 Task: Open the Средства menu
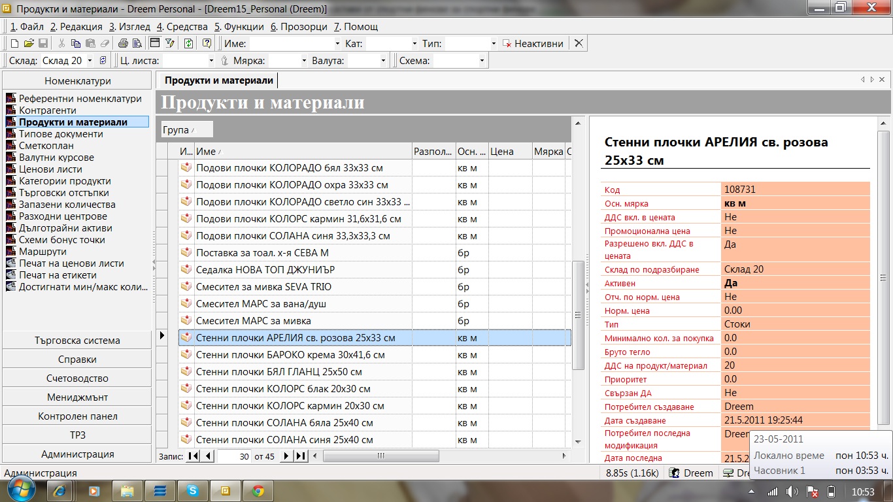pos(182,27)
